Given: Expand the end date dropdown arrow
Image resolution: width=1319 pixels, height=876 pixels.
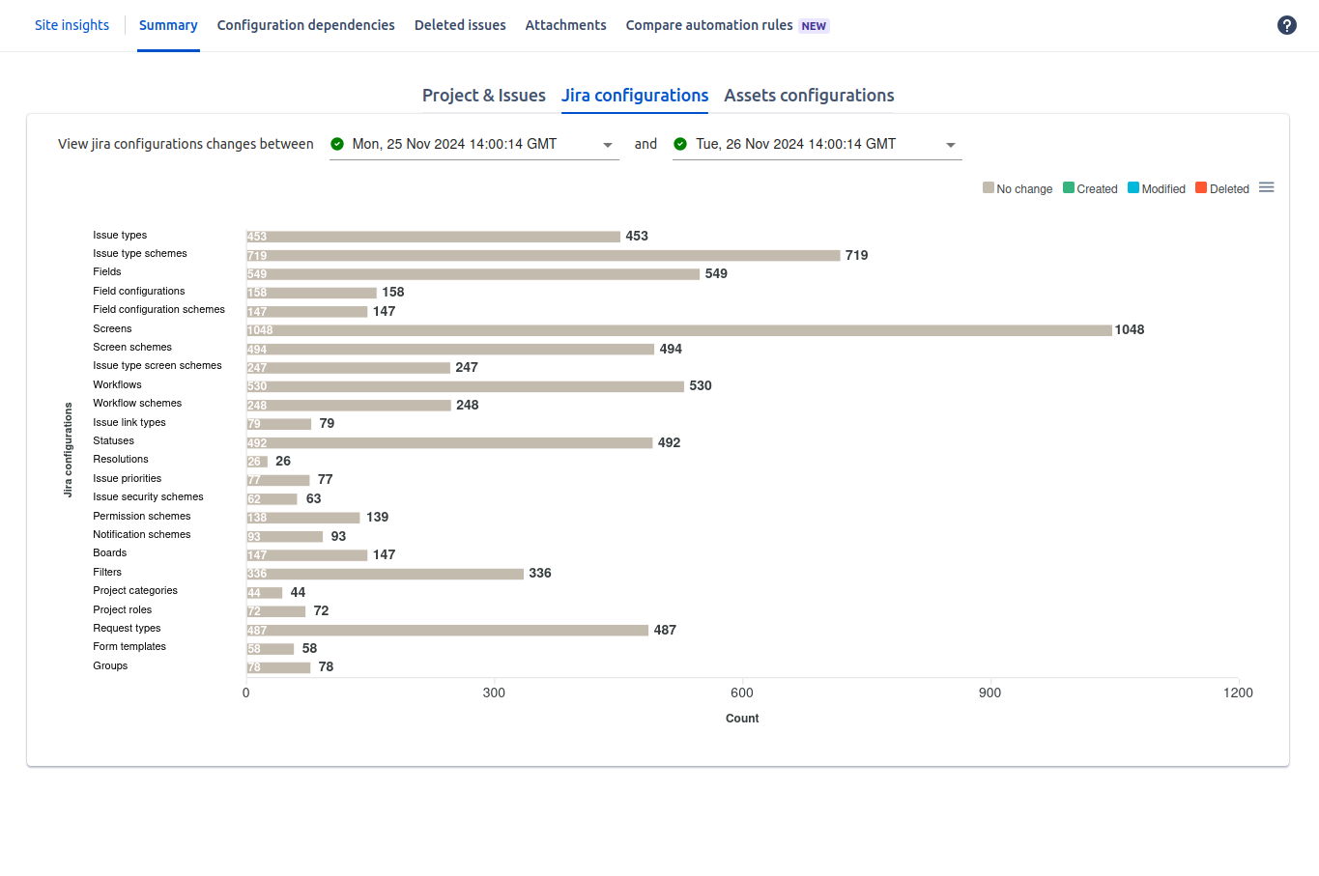Looking at the screenshot, I should (951, 145).
